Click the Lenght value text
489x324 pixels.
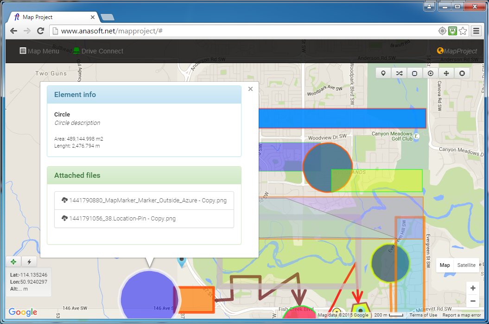(x=77, y=146)
